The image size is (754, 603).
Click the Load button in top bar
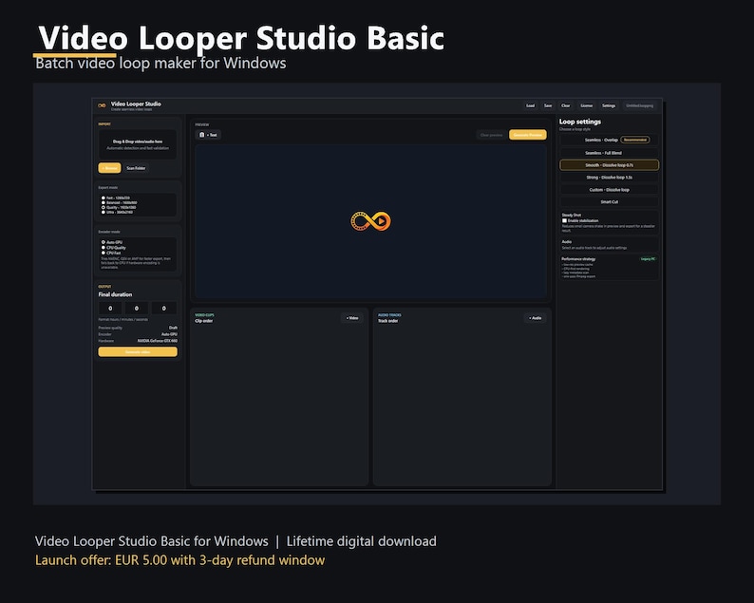pos(531,105)
